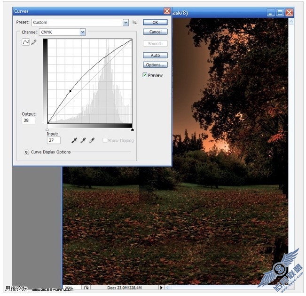Minimize the document window

pos(270,13)
